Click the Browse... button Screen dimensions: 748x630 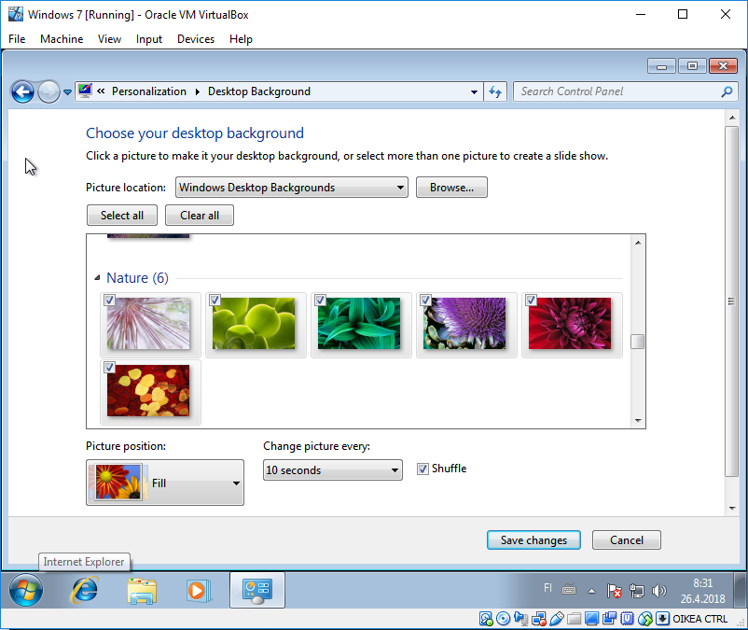click(x=451, y=188)
